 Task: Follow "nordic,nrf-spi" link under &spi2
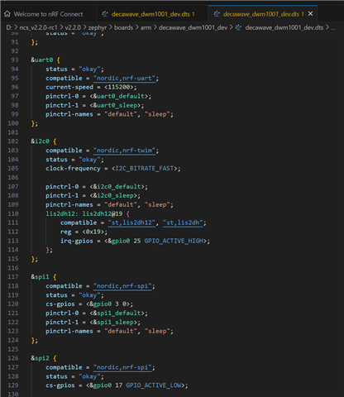(122, 367)
